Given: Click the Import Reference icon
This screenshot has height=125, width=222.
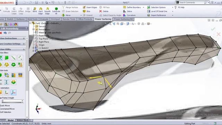Looking at the screenshot, I should tap(149, 15).
